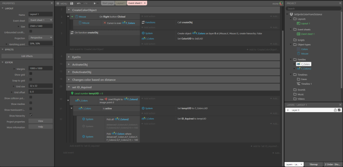
Task: Click the System gear icon for Create object
Action: (143, 33)
